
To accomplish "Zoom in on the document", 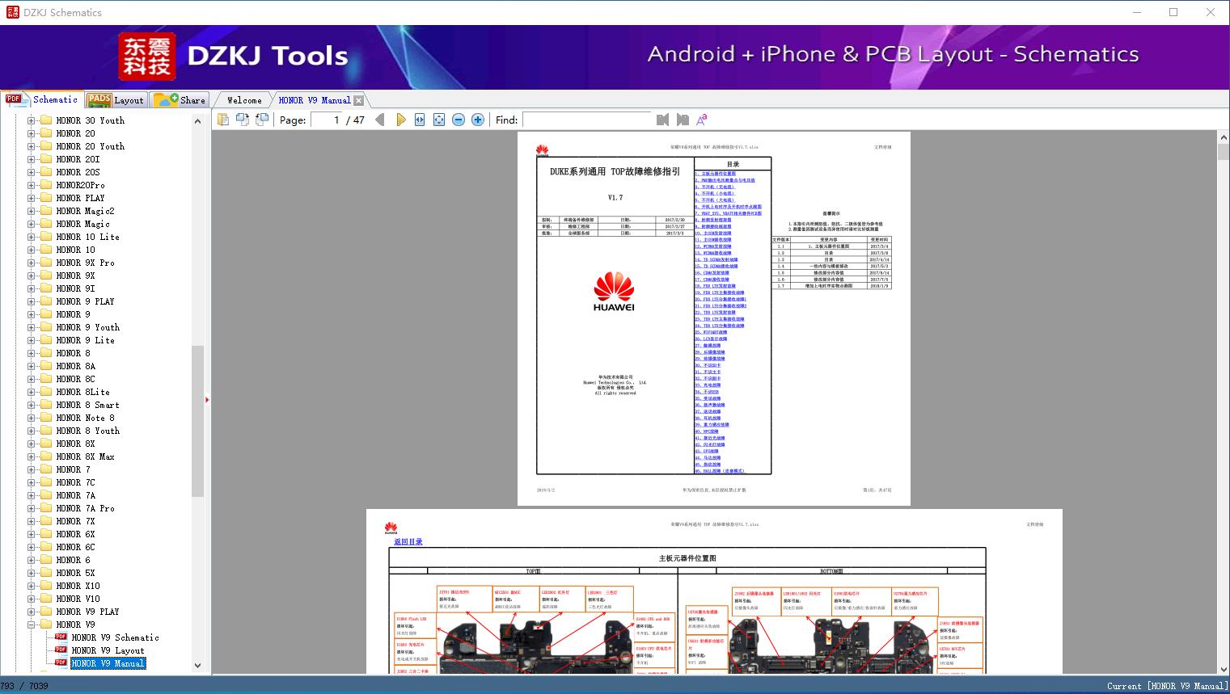I will (x=478, y=120).
